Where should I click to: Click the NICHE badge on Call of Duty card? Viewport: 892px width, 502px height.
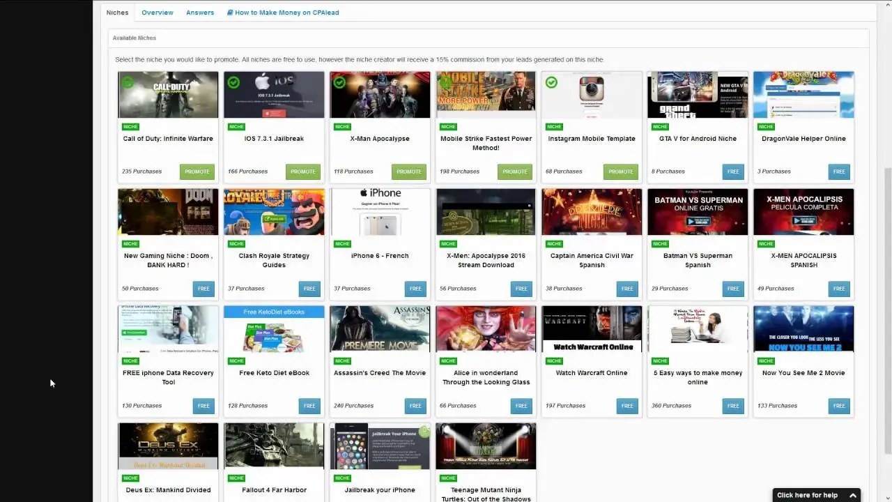pos(130,127)
